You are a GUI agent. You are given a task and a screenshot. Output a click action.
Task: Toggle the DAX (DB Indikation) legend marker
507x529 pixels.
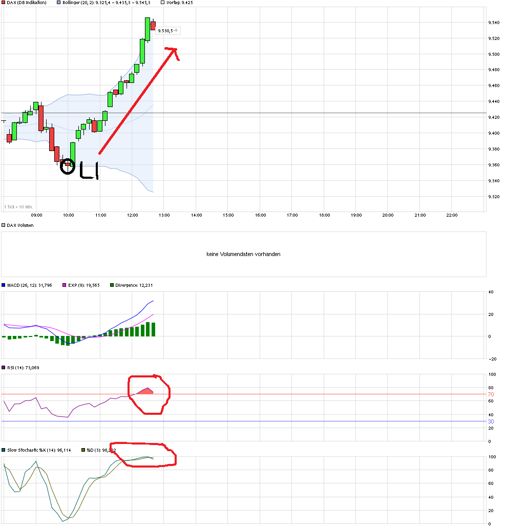[x=4, y=3]
